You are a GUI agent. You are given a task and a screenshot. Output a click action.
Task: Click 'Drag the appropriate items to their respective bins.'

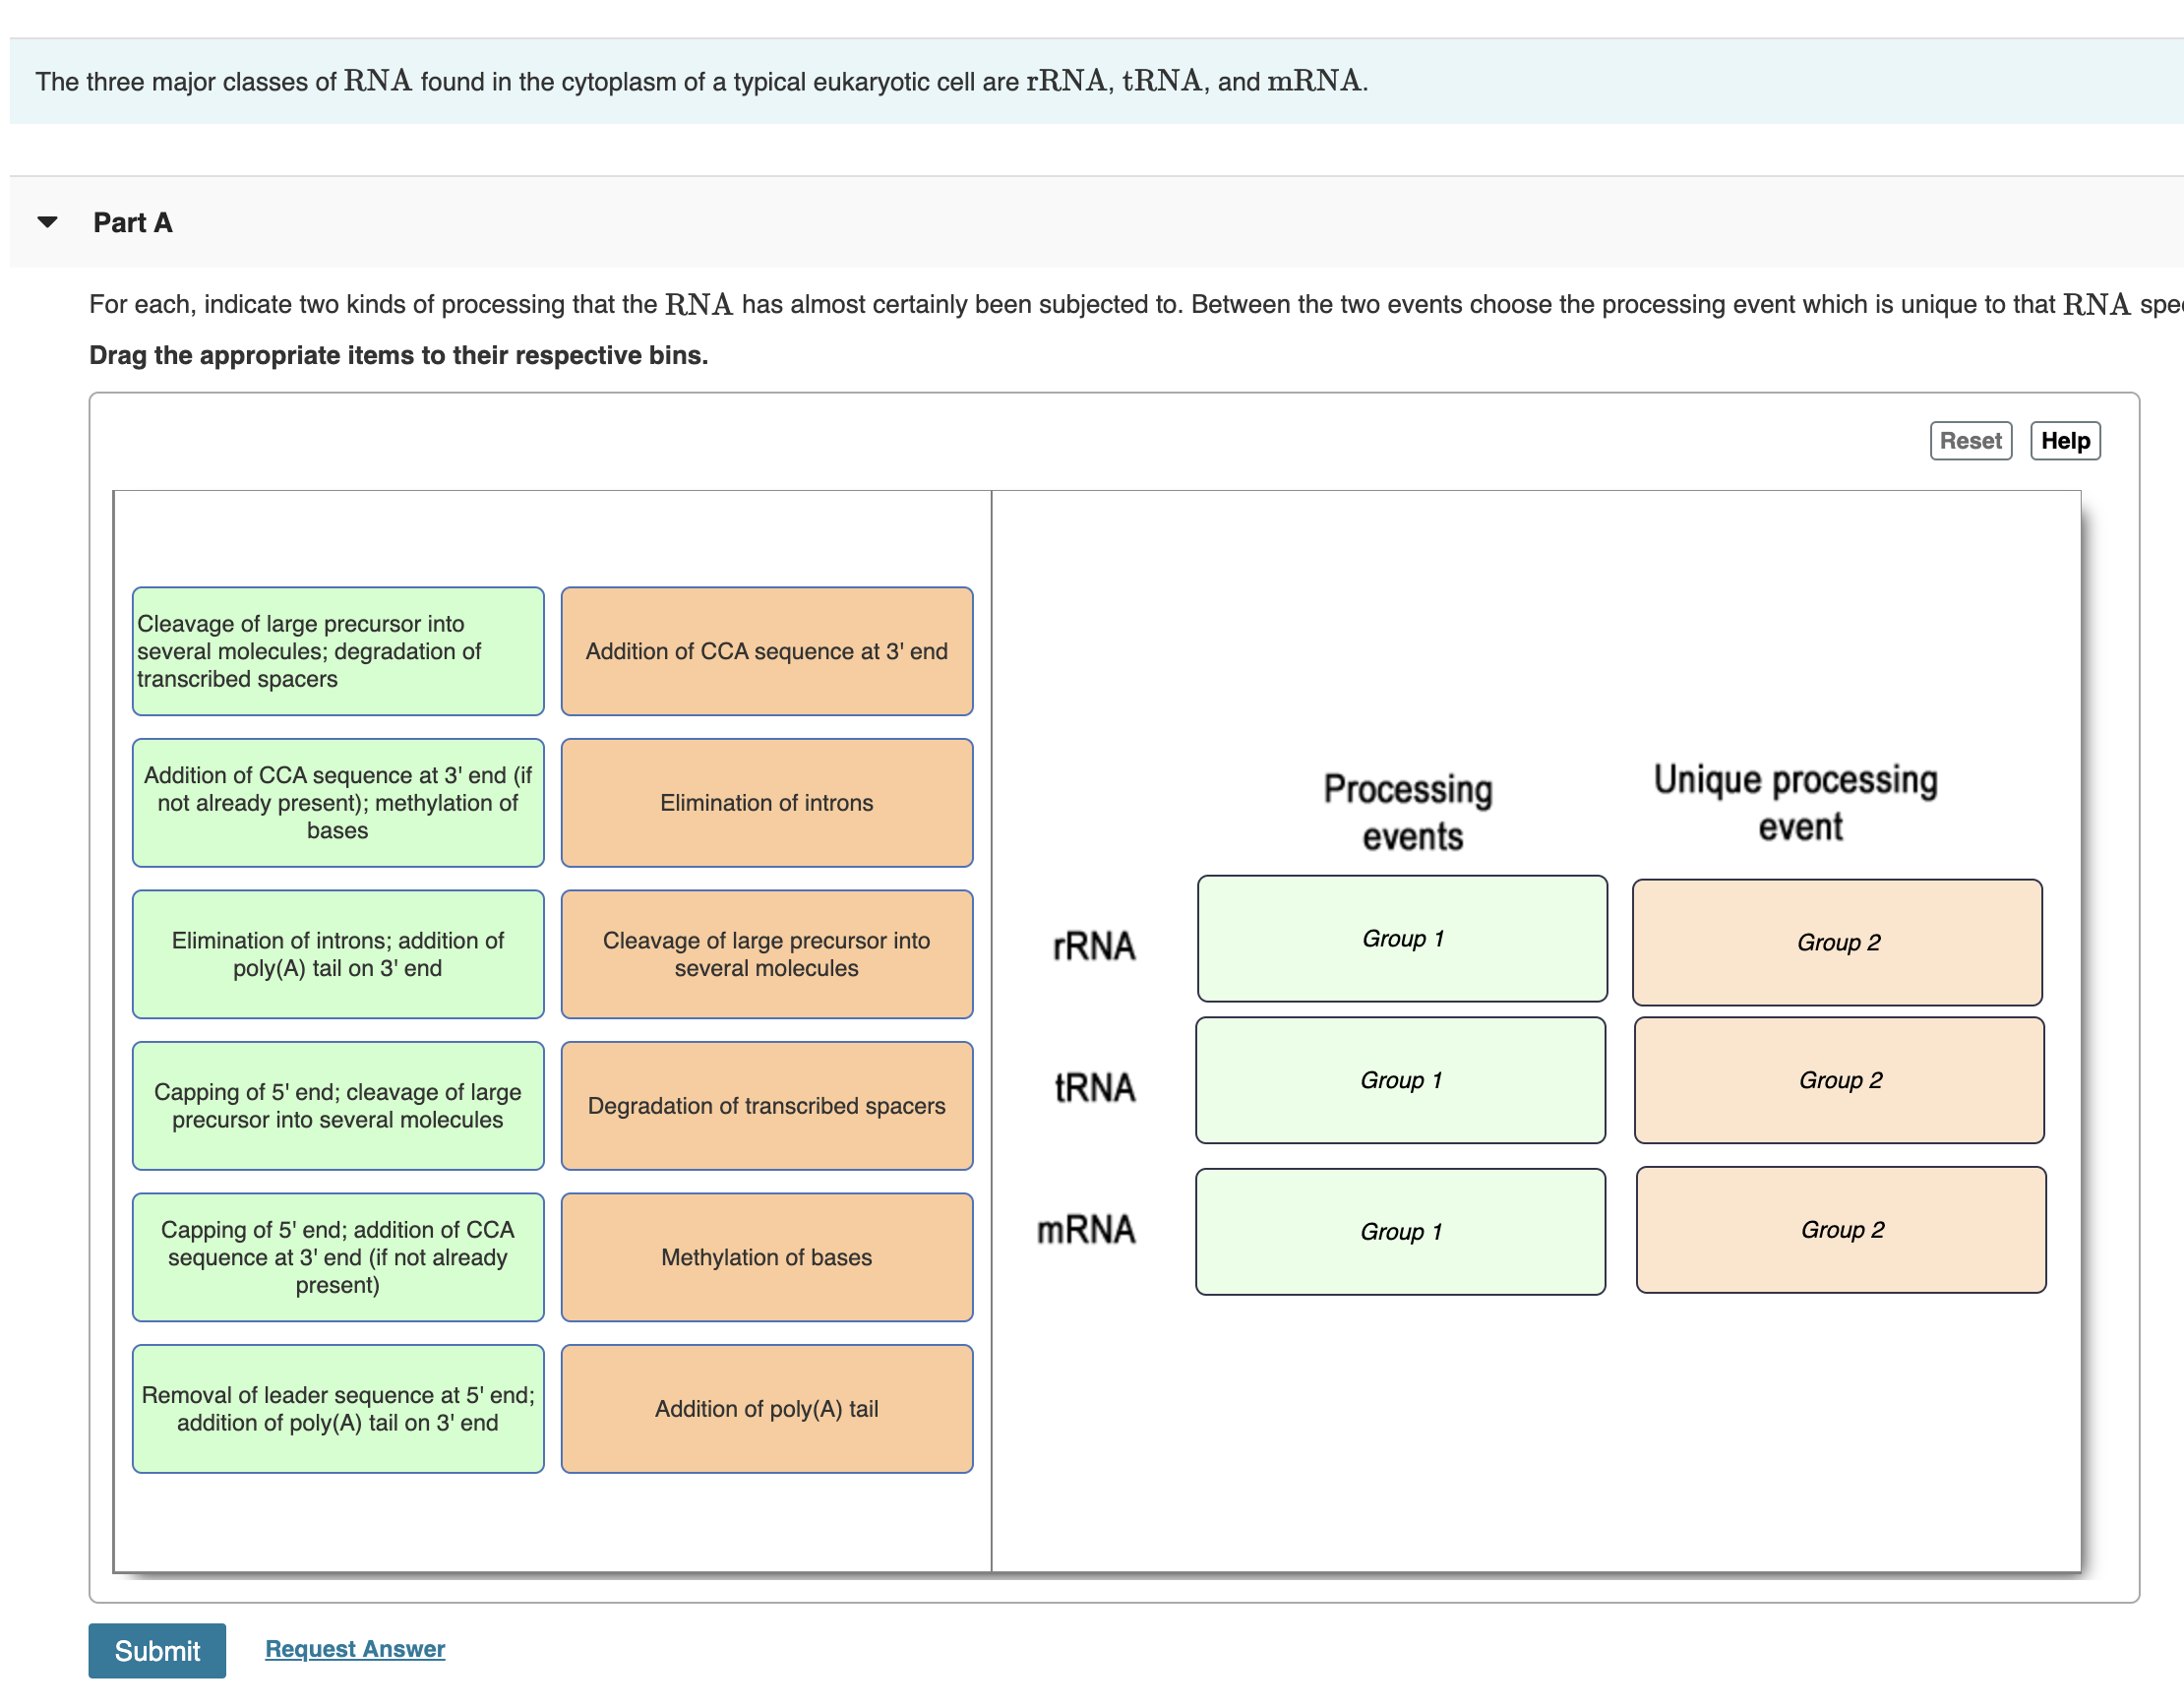click(x=398, y=355)
